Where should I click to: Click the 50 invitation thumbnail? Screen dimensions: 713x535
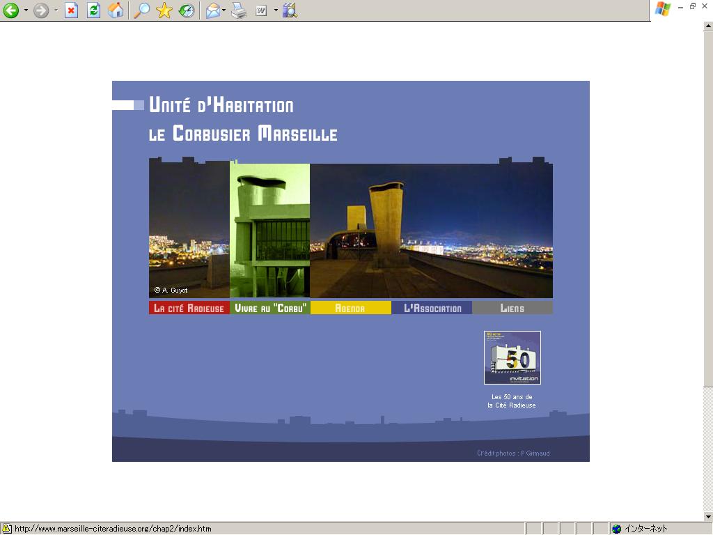point(512,357)
